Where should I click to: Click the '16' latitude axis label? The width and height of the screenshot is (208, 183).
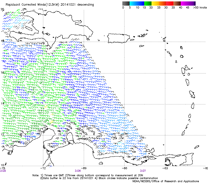click(2, 72)
